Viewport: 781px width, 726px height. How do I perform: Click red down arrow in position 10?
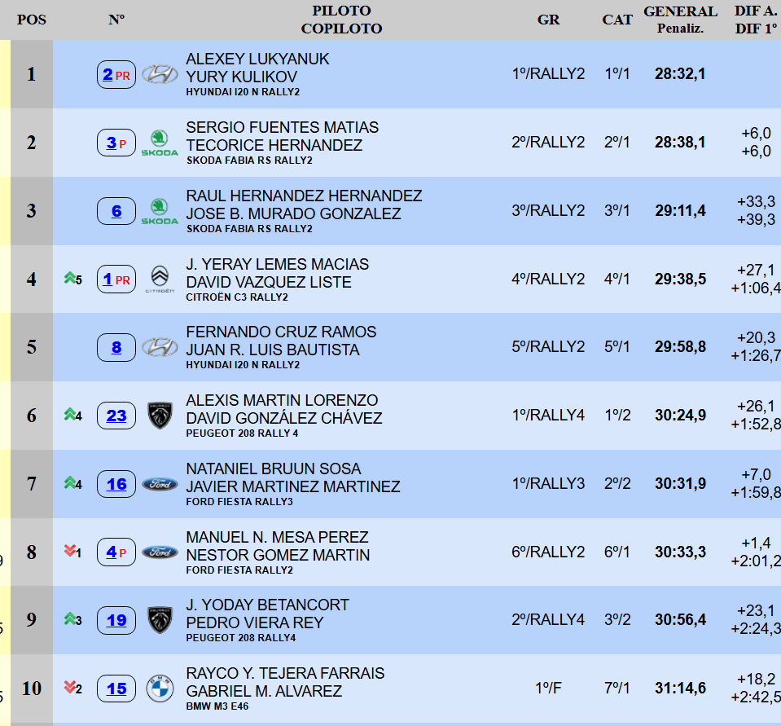coord(70,689)
